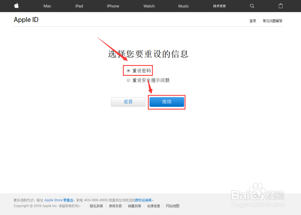Click the 隐私政策 footer link
Viewport: 301px width, 215px height.
coord(96,206)
